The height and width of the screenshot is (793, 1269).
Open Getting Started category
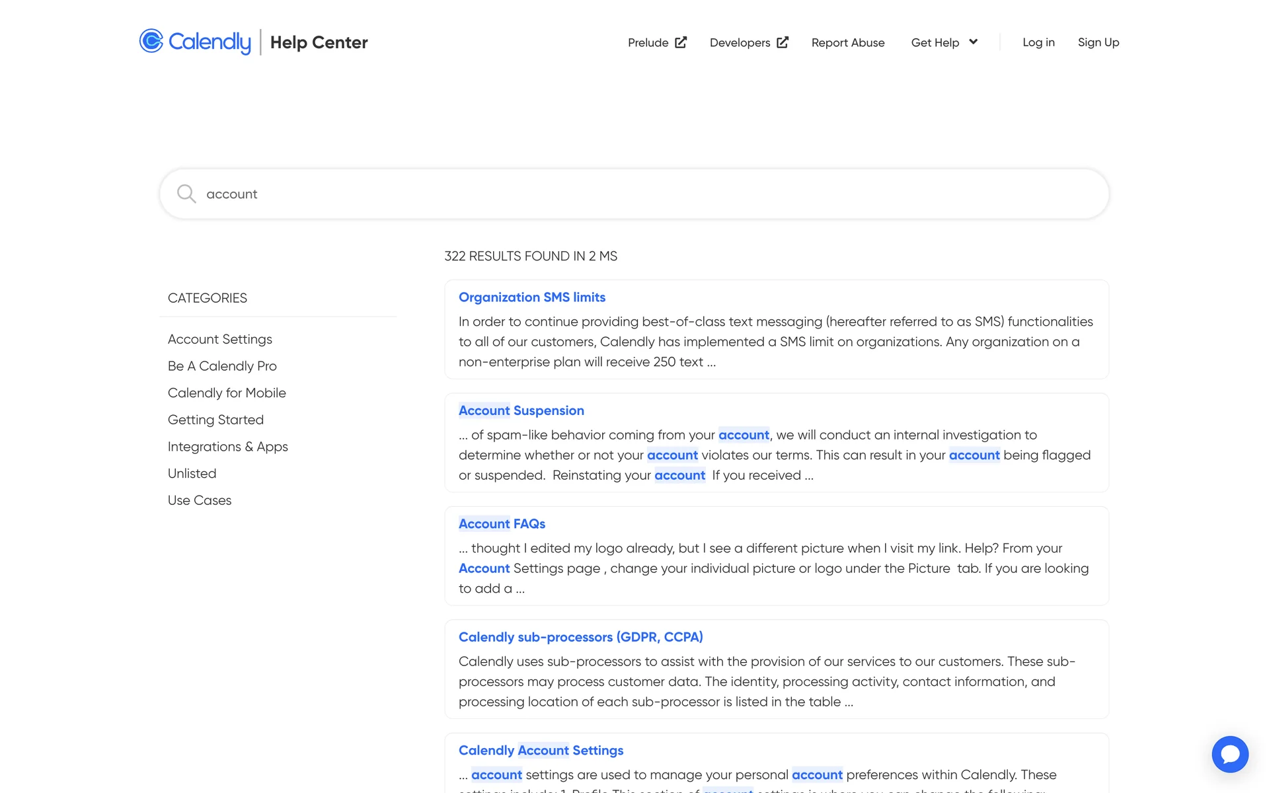215,420
